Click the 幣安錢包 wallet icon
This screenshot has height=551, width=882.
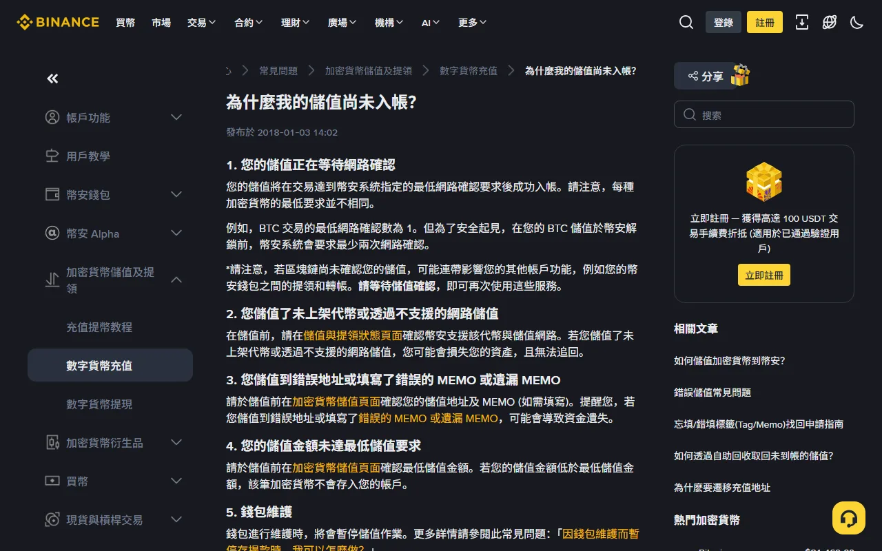click(x=52, y=194)
